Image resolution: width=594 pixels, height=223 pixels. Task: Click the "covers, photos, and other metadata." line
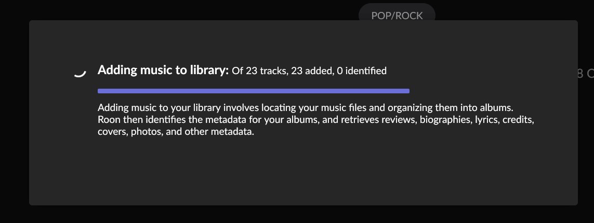tap(176, 132)
